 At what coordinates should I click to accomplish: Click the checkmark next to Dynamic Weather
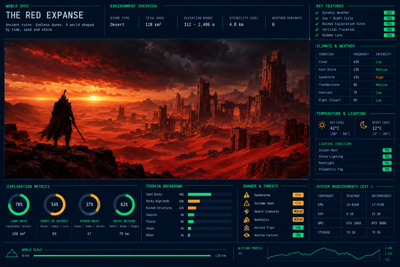[x=317, y=13]
